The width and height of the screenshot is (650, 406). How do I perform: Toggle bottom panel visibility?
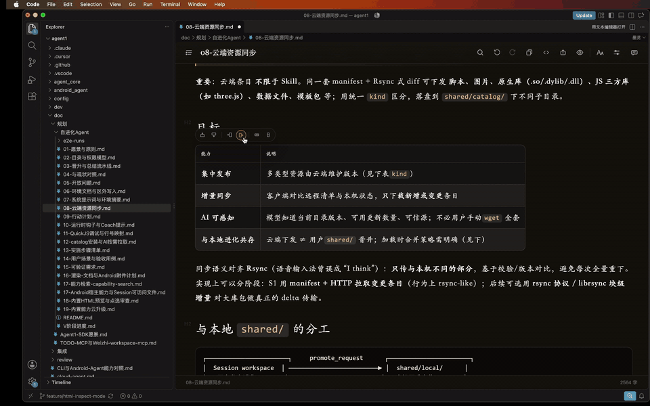(621, 16)
